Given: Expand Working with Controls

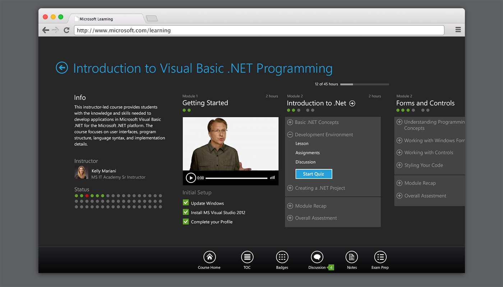Looking at the screenshot, I should [x=399, y=152].
